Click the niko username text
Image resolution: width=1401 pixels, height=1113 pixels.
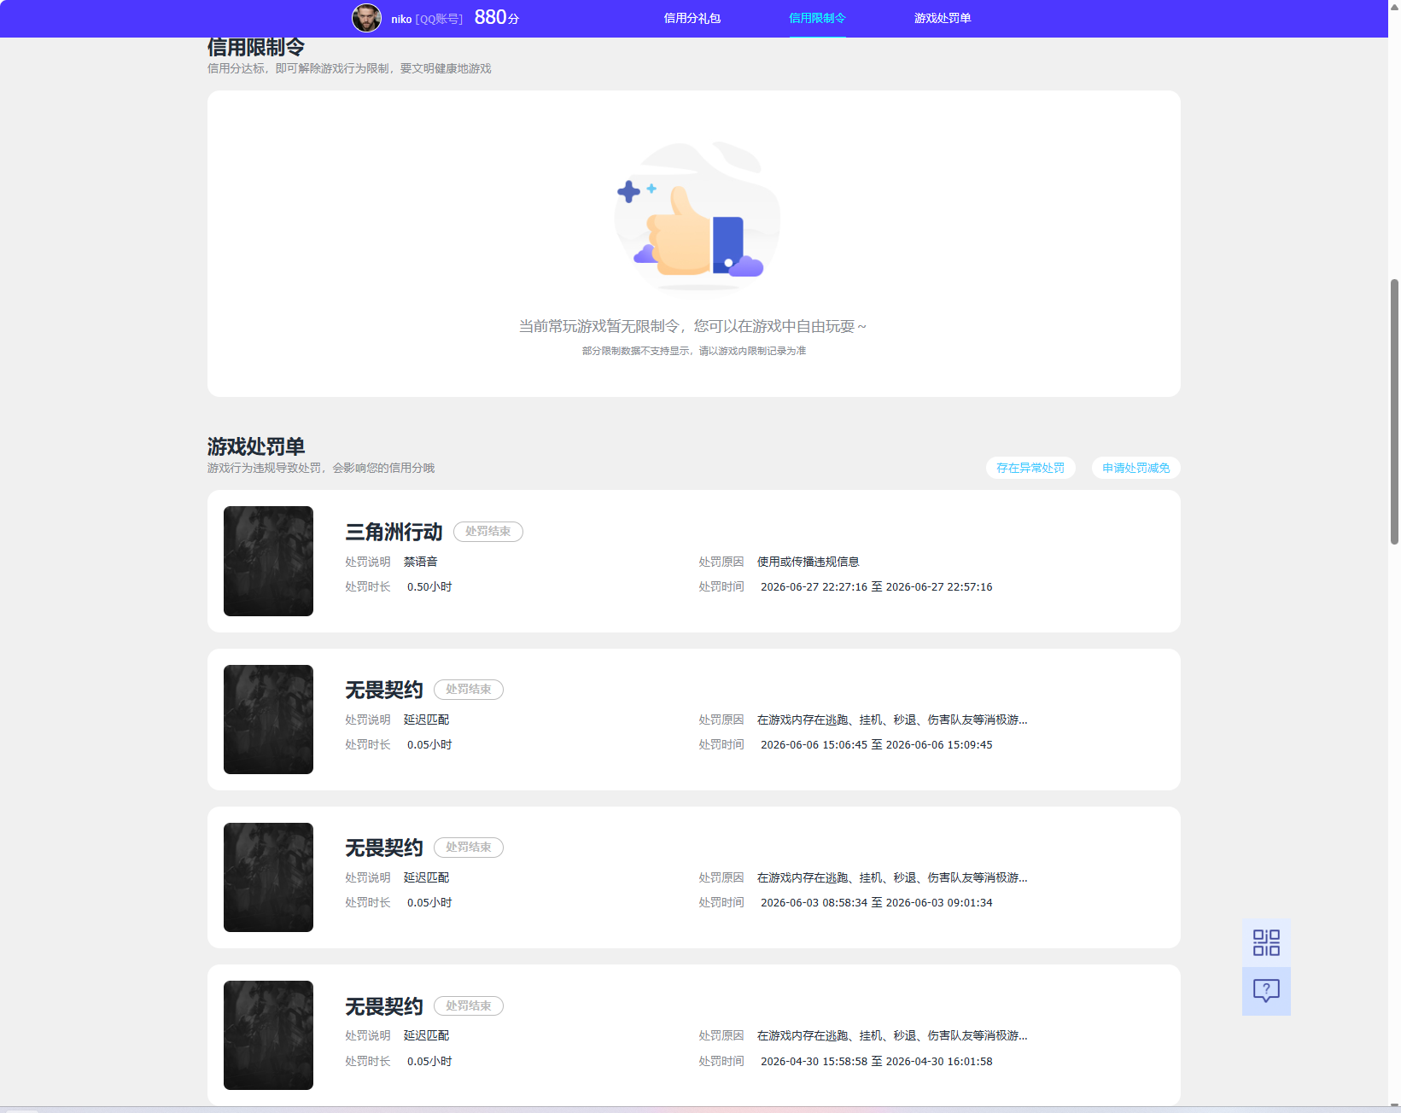[x=401, y=19]
